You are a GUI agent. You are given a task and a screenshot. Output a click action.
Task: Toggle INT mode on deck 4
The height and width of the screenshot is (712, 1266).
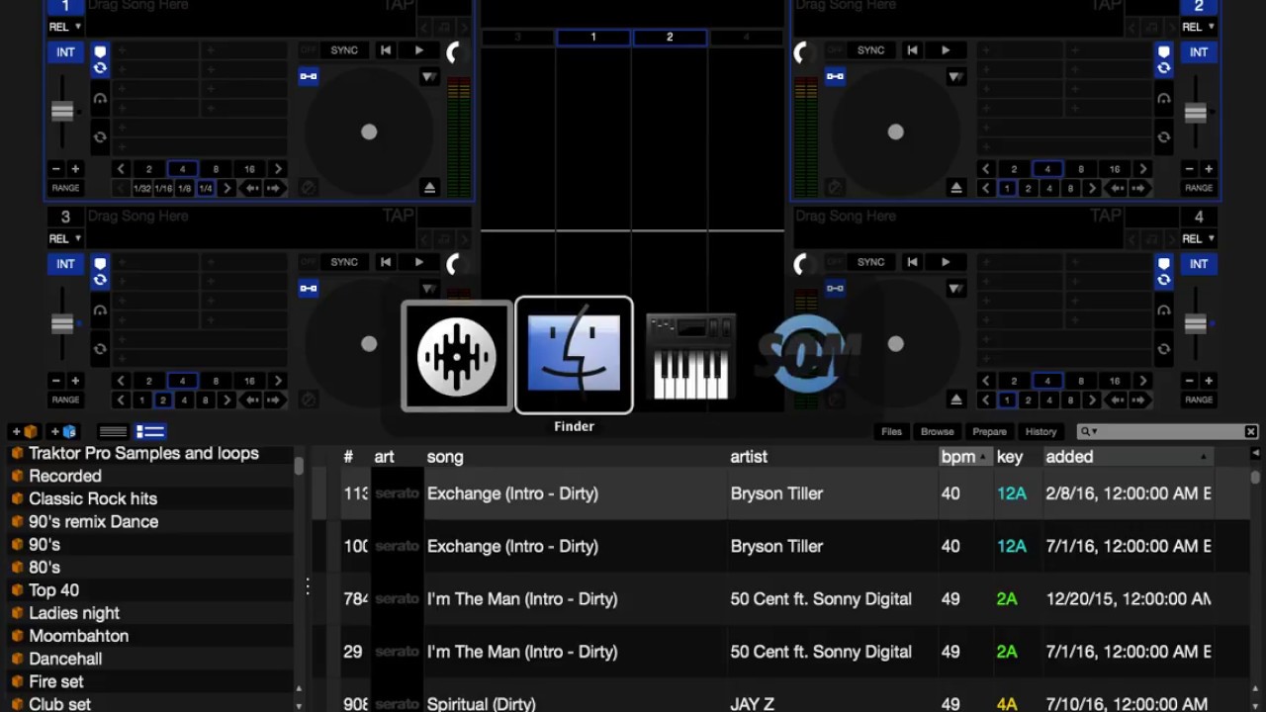(x=1199, y=264)
